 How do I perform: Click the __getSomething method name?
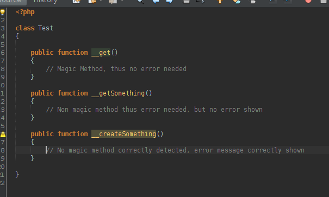118,93
